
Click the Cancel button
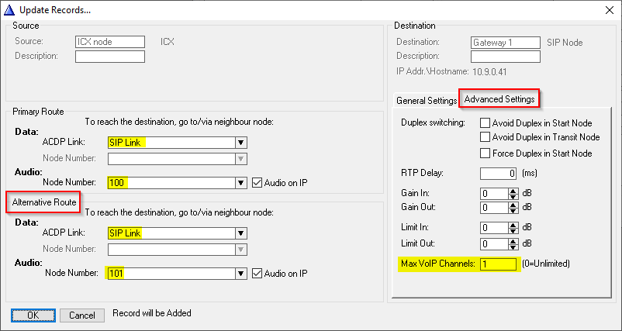click(82, 315)
